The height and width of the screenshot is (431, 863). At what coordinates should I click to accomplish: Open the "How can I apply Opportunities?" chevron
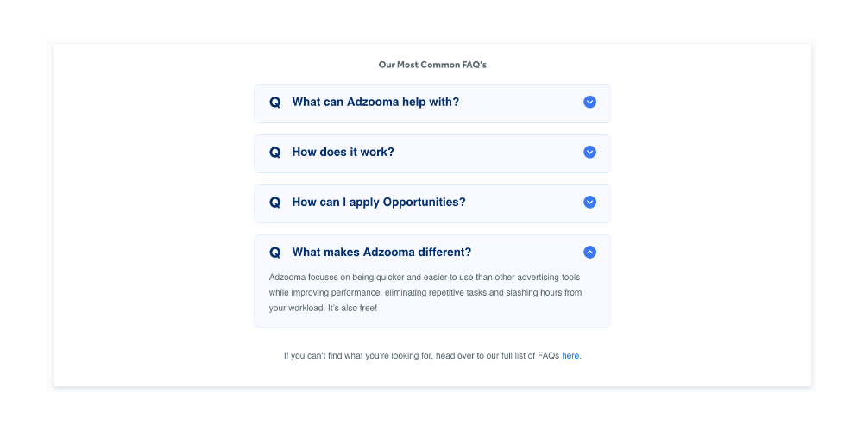[589, 202]
